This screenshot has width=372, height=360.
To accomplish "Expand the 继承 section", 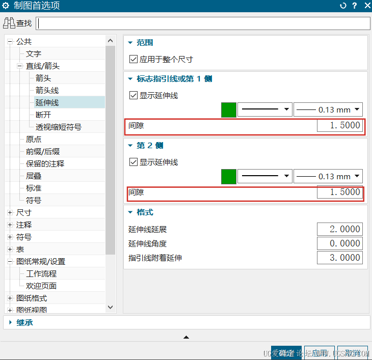I will [10, 322].
